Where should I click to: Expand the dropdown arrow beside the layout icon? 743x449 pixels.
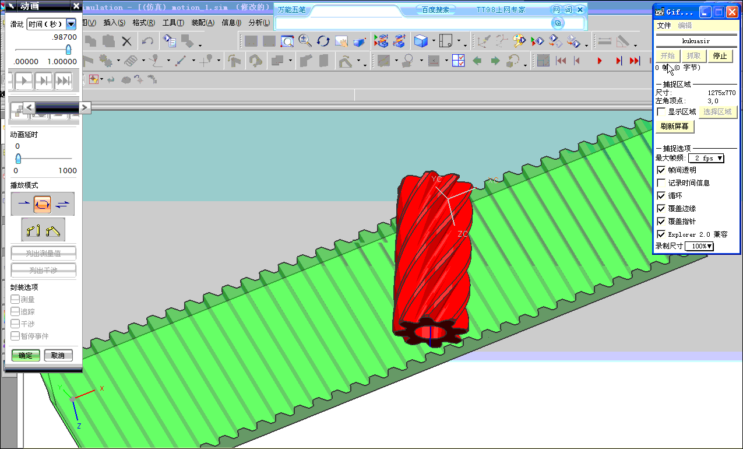(x=459, y=41)
